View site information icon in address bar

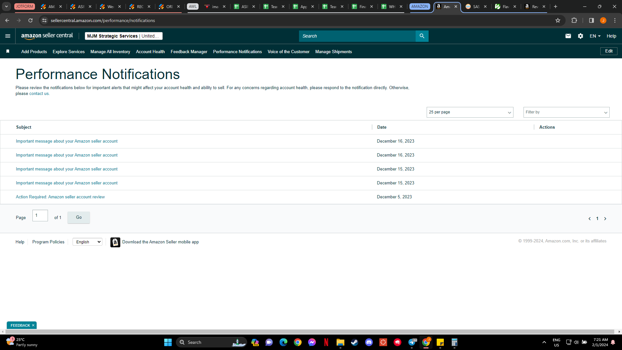[44, 20]
